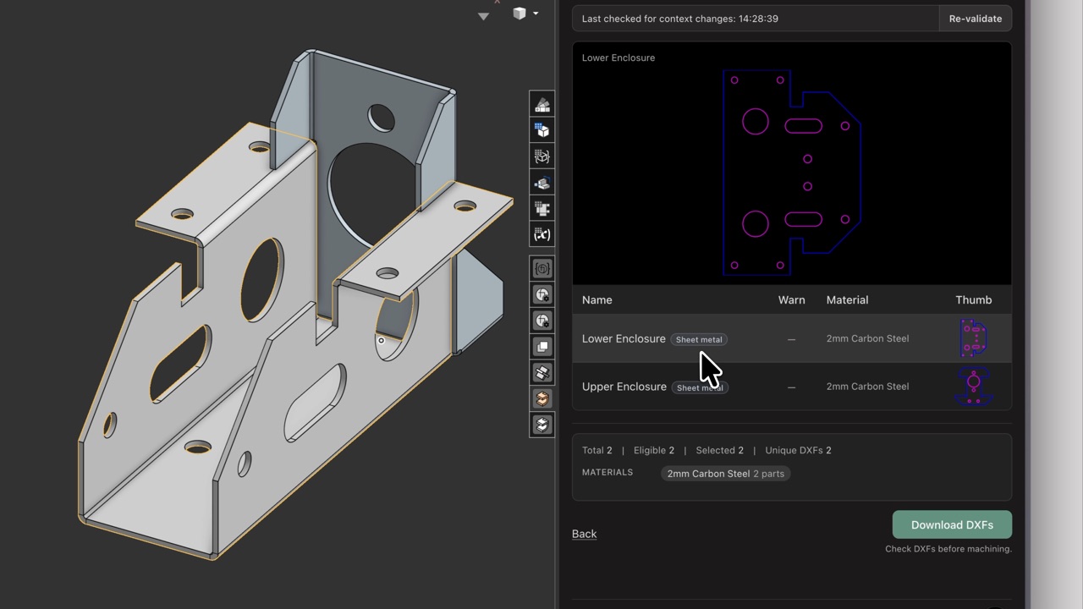Screen dimensions: 1083x609
Task: Select the Lower Enclosure table row name
Action: click(624, 338)
